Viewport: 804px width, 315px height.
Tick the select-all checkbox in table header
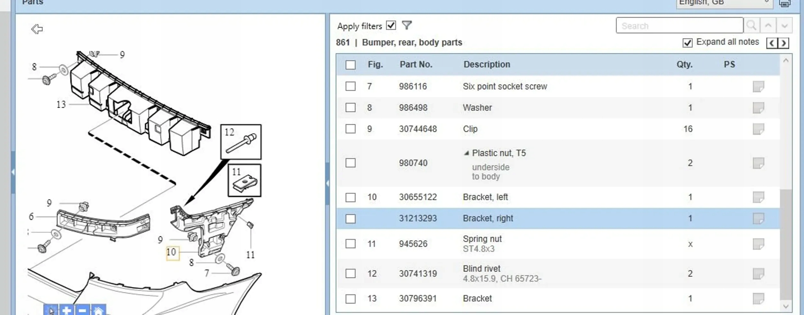[x=351, y=65]
